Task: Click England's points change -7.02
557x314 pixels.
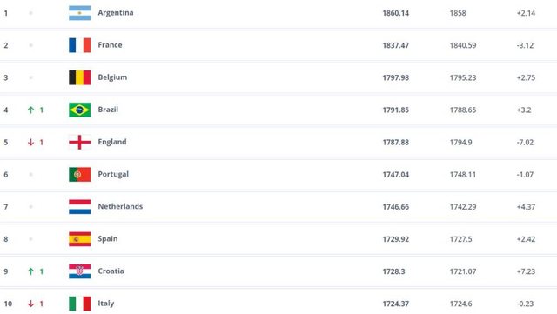Action: point(525,143)
